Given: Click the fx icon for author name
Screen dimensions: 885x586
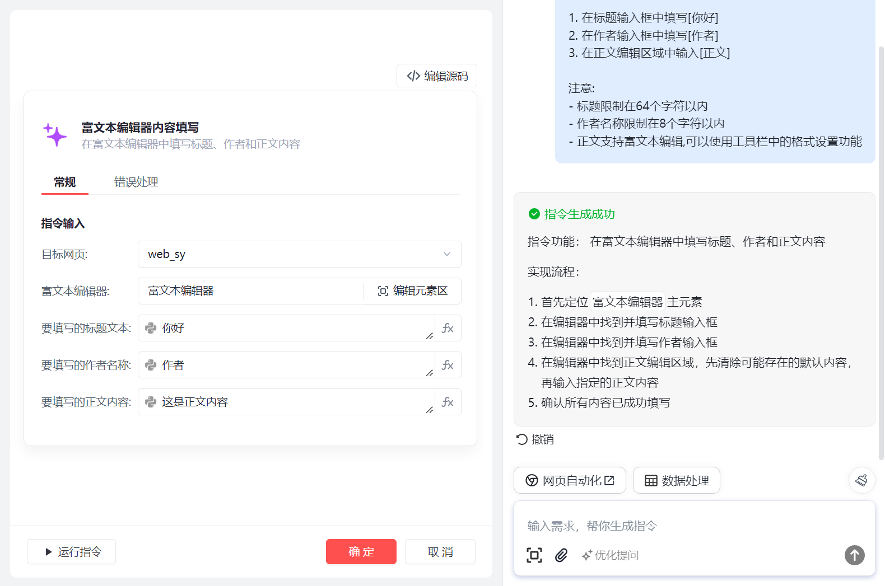Looking at the screenshot, I should coord(448,365).
